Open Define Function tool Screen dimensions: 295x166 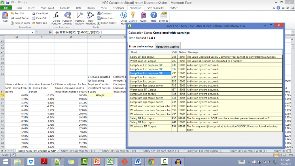pos(56,18)
